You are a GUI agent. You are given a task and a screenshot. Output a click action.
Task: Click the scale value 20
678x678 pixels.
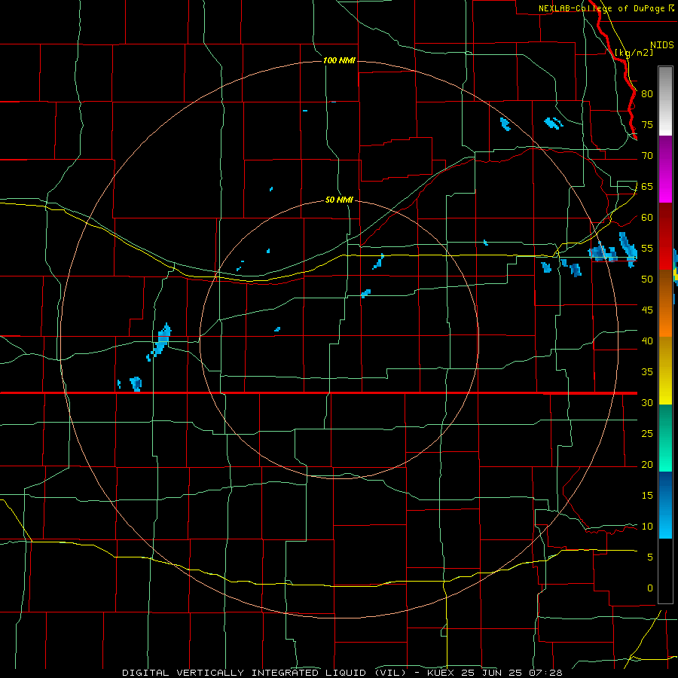[x=647, y=464]
